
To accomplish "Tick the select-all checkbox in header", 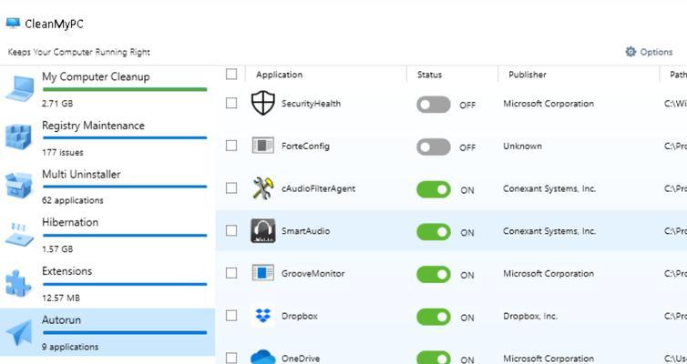I will point(231,75).
